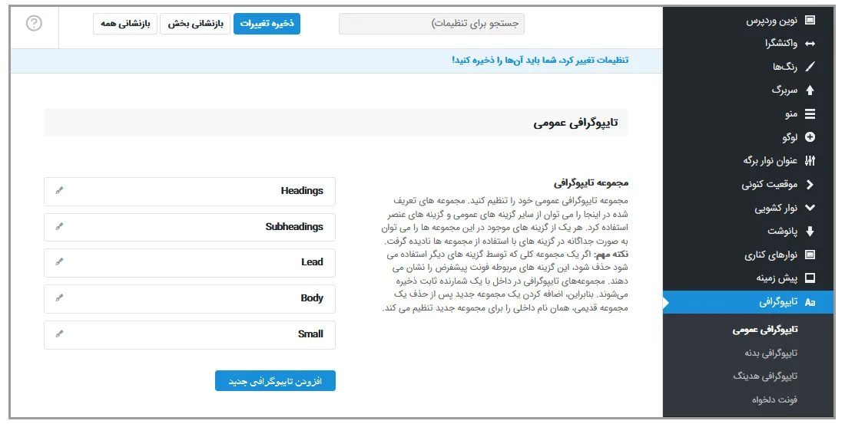This screenshot has height=424, width=845.
Task: Expand the Subheadings typography set
Action: point(190,227)
